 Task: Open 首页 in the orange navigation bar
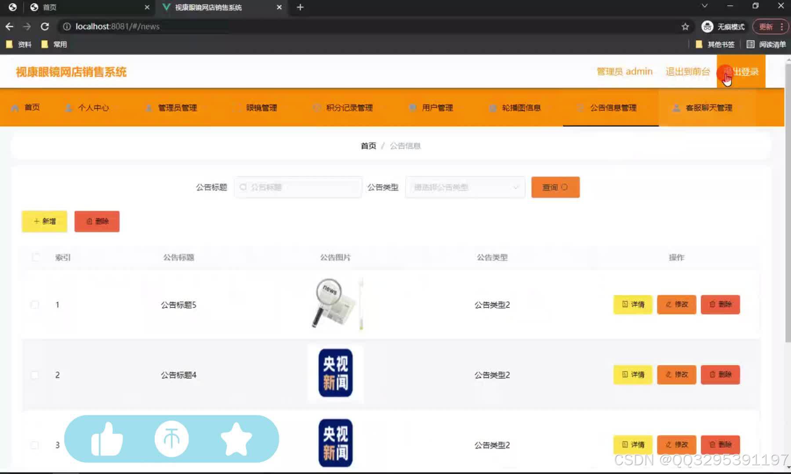(26, 108)
